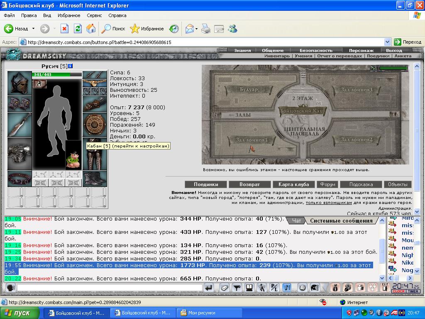This screenshot has width=425, height=319.
Task: Click the chainmail armor slot
Action: click(20, 154)
